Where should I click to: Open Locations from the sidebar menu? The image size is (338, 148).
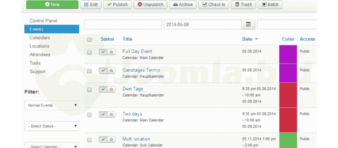(x=39, y=46)
